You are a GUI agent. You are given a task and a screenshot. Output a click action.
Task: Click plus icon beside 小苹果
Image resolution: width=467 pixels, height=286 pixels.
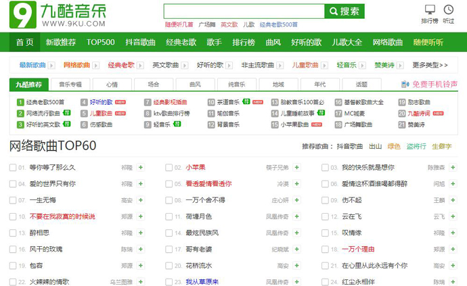point(296,167)
